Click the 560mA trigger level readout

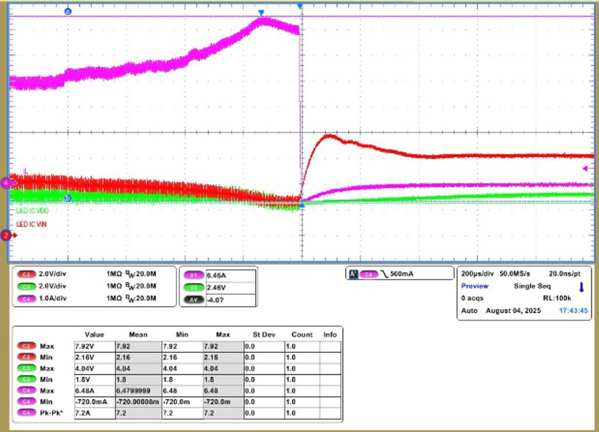click(x=401, y=274)
